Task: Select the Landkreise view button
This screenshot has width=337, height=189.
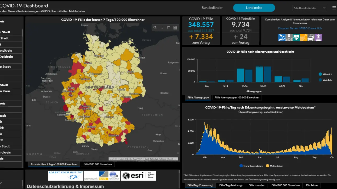Action: click(254, 8)
